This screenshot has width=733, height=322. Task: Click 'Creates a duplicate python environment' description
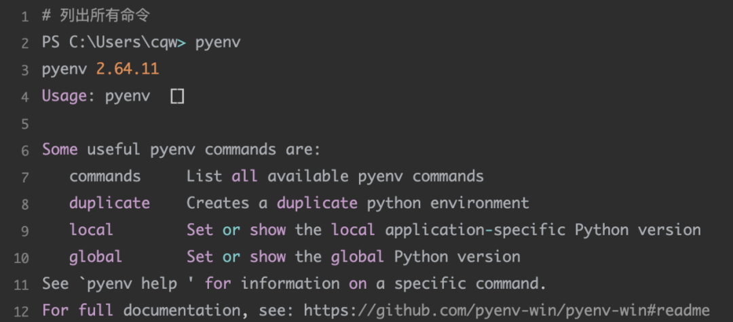pyautogui.click(x=358, y=203)
